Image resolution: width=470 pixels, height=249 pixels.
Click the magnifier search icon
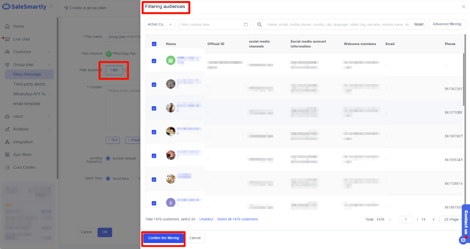[260, 24]
